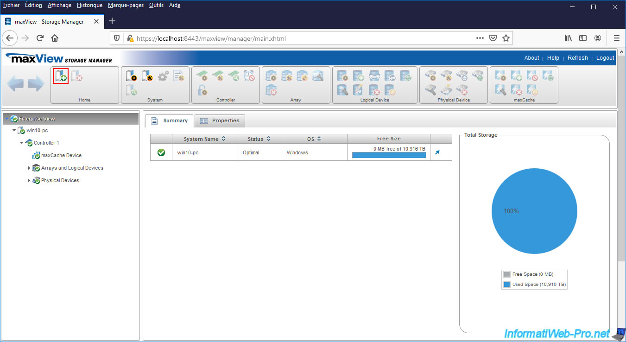The height and width of the screenshot is (342, 626).
Task: Reload the page with Firefox refresh icon
Action: (x=40, y=38)
